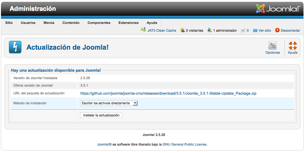306x153 pixels.
Task: Click 'Método de instalación' label
Action: point(30,103)
